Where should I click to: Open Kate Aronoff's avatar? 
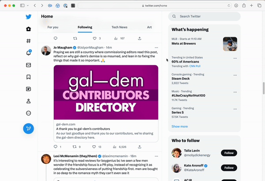(177, 168)
